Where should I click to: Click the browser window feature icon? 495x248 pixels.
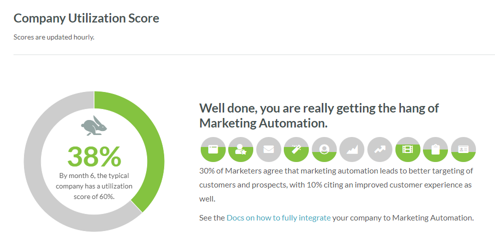[x=213, y=149]
